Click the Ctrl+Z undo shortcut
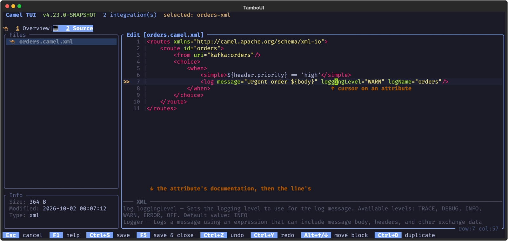This screenshot has width=508, height=241. [222, 235]
